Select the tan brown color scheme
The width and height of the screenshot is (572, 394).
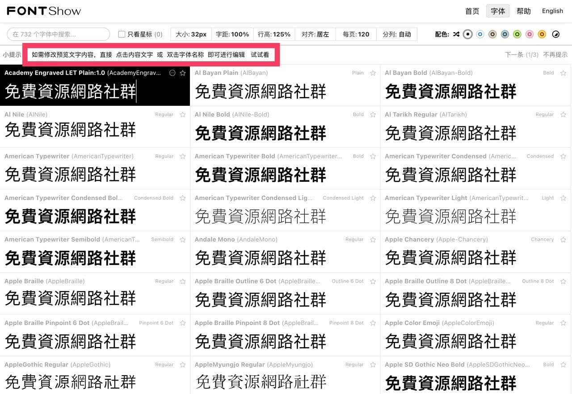[x=492, y=34]
